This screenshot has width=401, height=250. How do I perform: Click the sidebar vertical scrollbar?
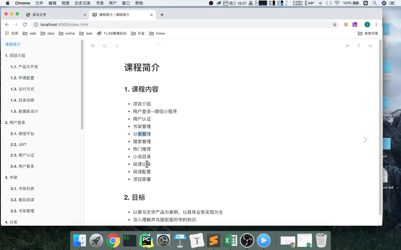coord(82,85)
